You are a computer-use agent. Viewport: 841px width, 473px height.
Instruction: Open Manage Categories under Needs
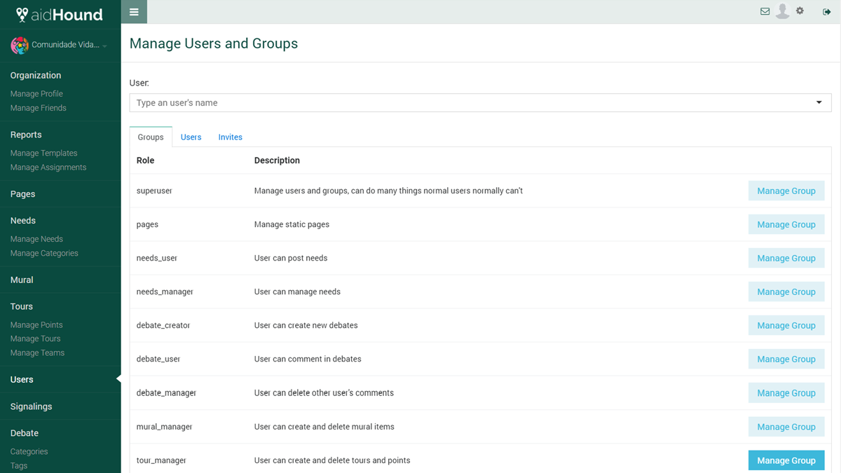click(x=44, y=254)
